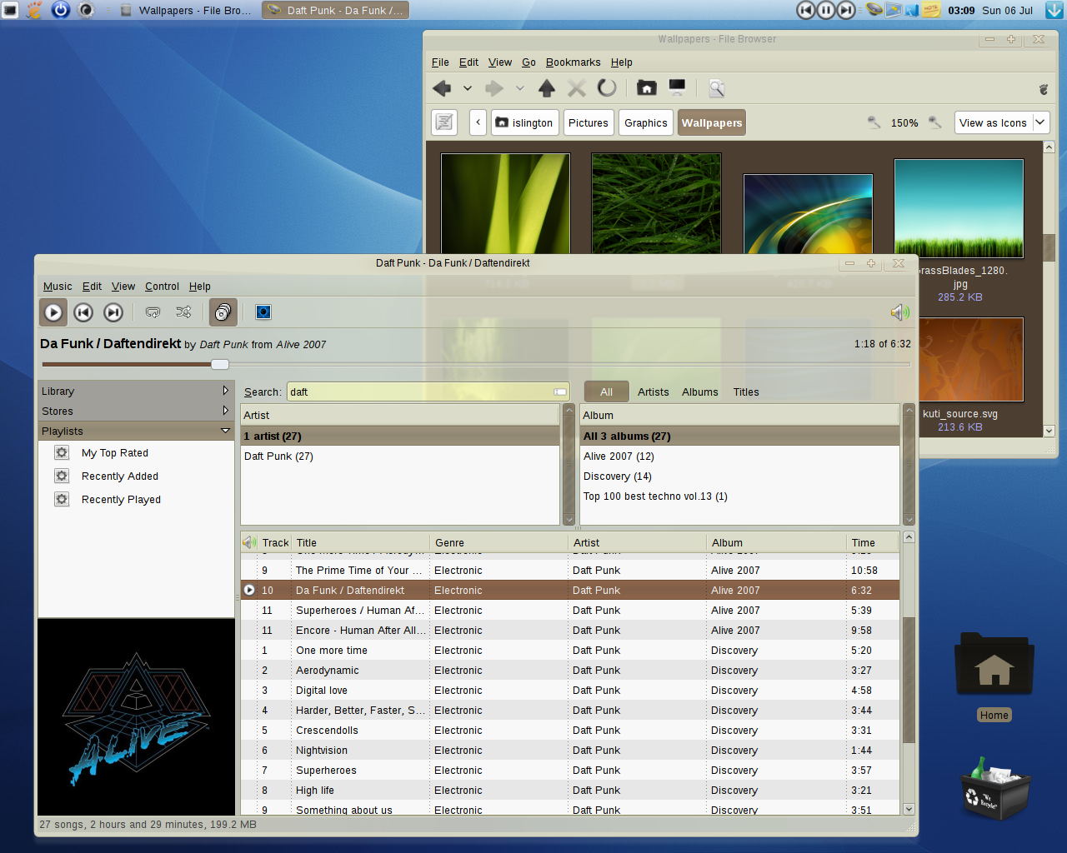
Task: Click the Computer icon in file browser
Action: click(677, 87)
